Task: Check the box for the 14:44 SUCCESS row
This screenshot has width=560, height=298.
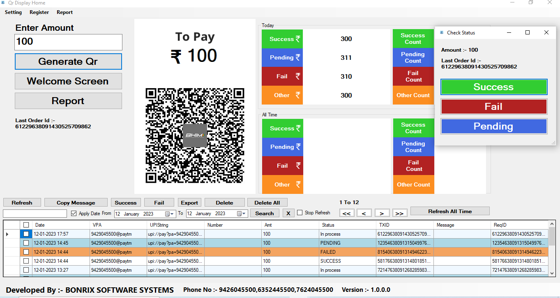Action: click(26, 261)
